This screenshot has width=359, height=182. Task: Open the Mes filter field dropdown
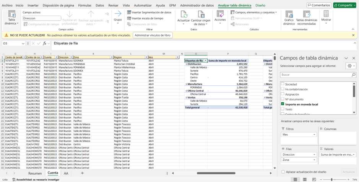[x=315, y=134]
